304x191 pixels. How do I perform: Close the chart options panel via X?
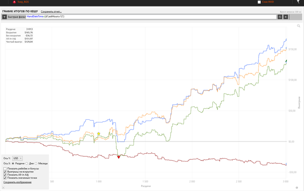(3, 188)
